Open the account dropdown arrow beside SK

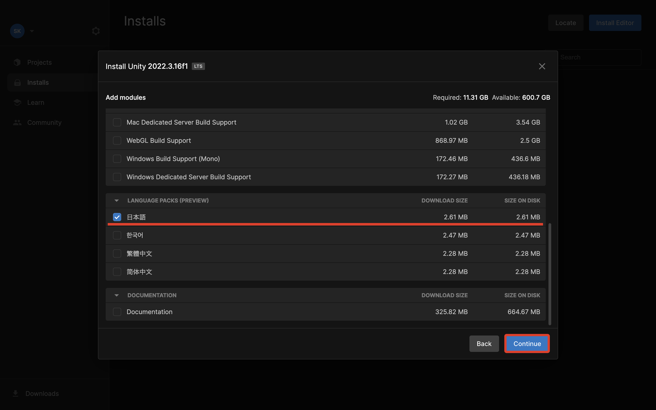pos(32,31)
